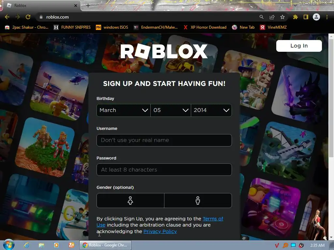
Task: Focus the Username input field
Action: [x=164, y=140]
